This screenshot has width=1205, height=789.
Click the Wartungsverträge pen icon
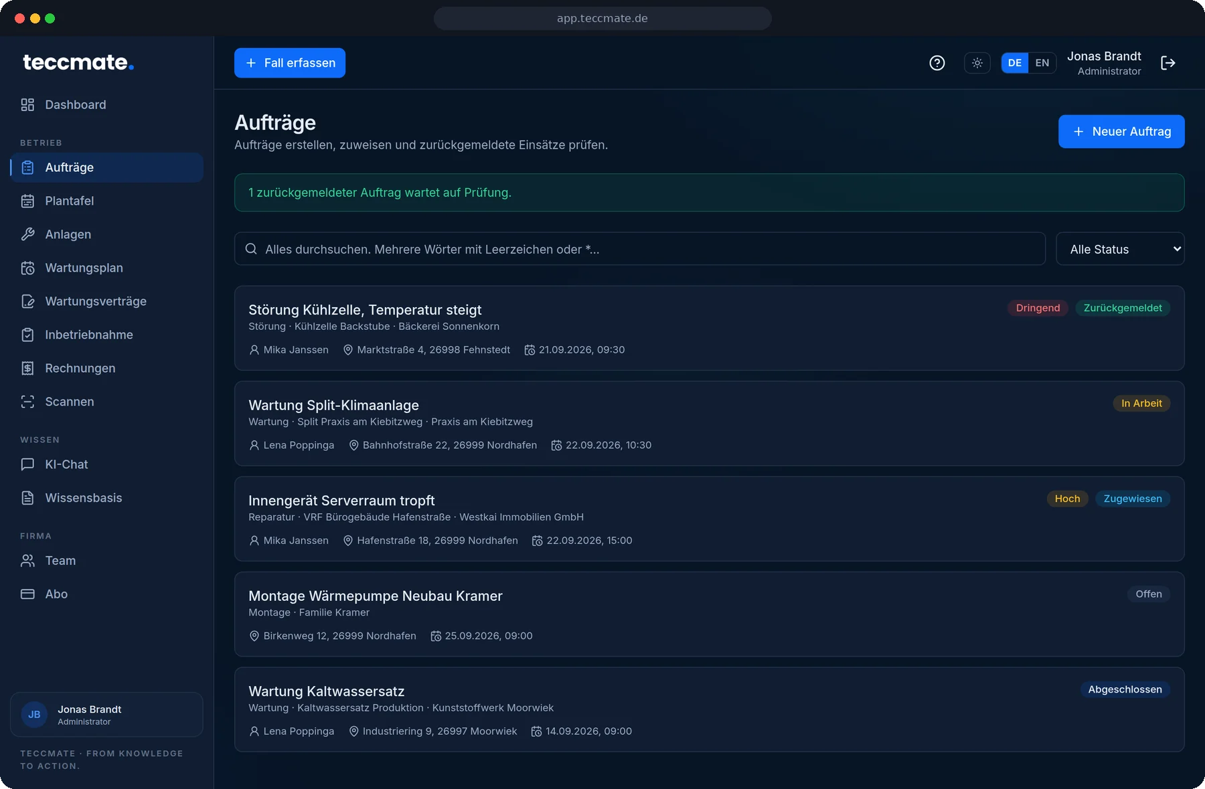click(x=27, y=301)
